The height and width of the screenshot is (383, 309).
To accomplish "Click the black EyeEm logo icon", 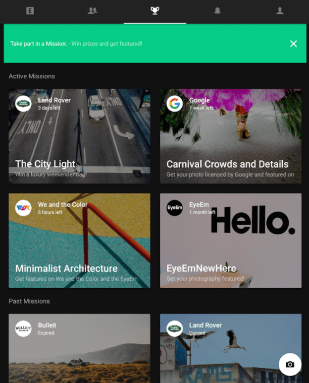I will (x=175, y=208).
